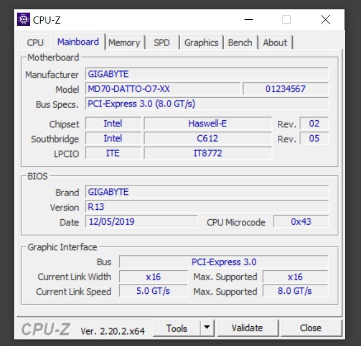Click the Current Link Width label
Viewport: 361px width, 346px height.
pyautogui.click(x=74, y=277)
